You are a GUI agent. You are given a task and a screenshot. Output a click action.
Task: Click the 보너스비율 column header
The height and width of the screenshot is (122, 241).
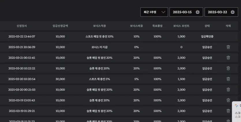(137, 26)
